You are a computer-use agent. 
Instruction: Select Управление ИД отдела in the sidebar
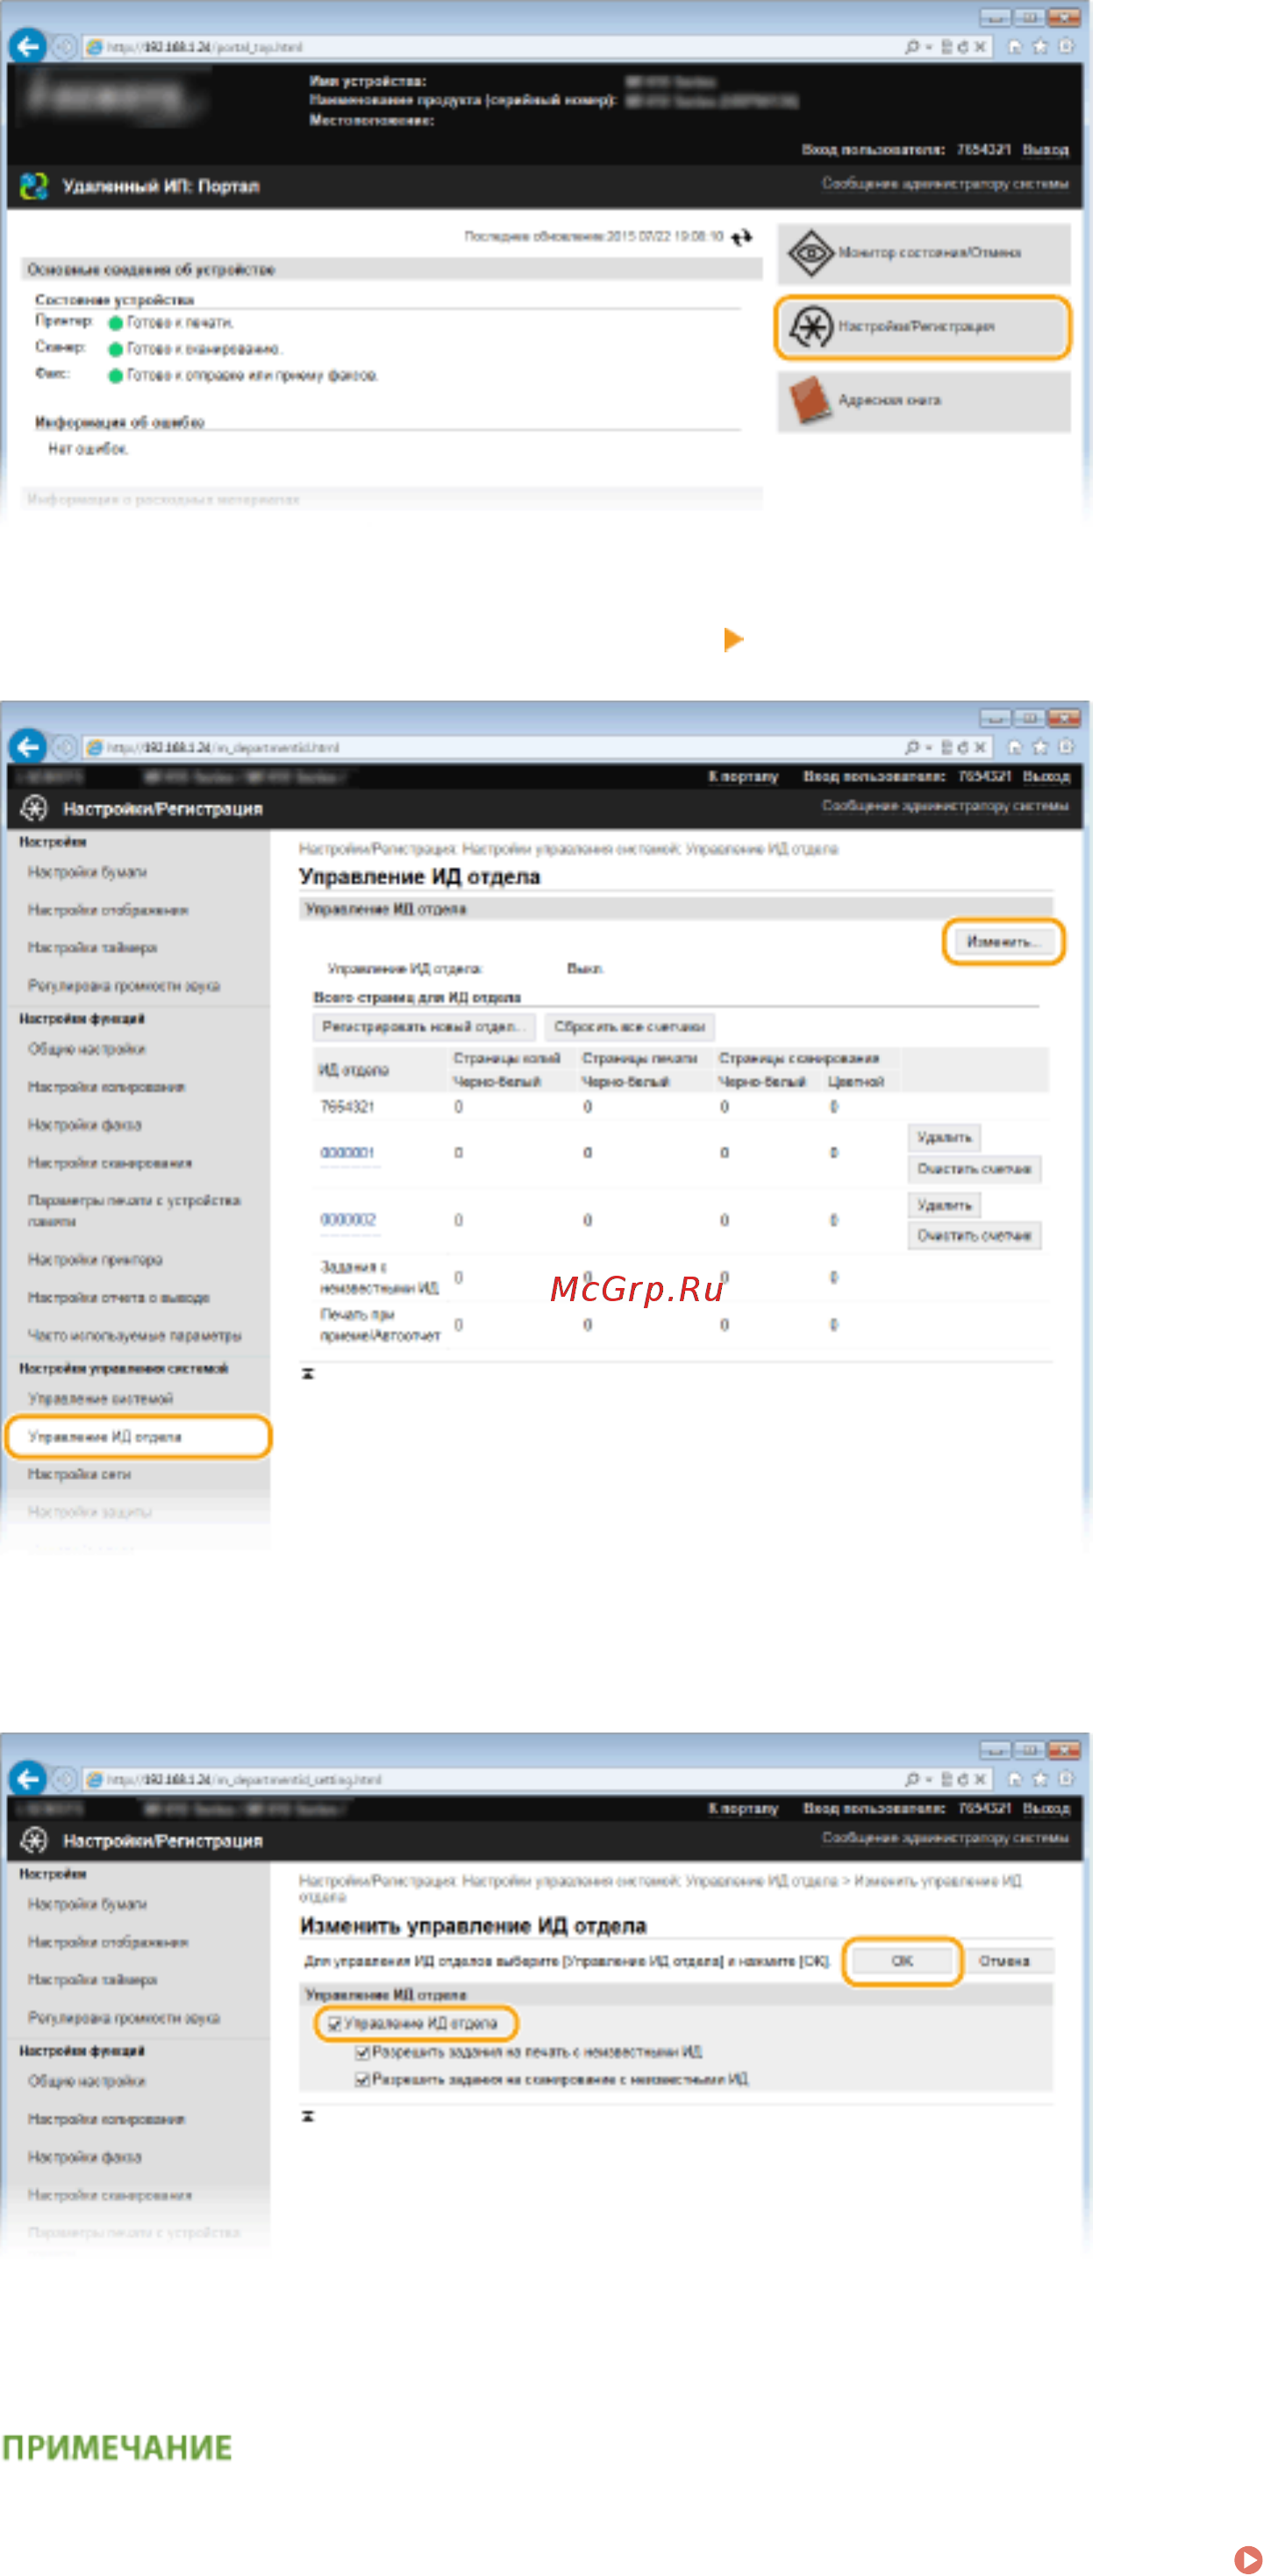click(x=137, y=1436)
